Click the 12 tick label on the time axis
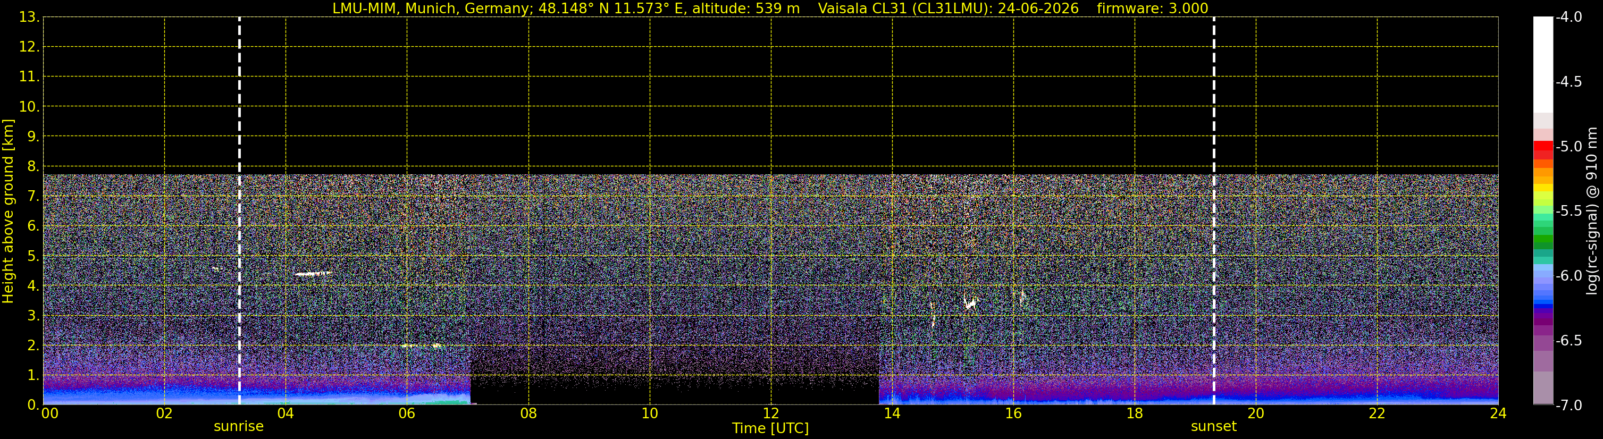The height and width of the screenshot is (439, 1603). click(771, 413)
